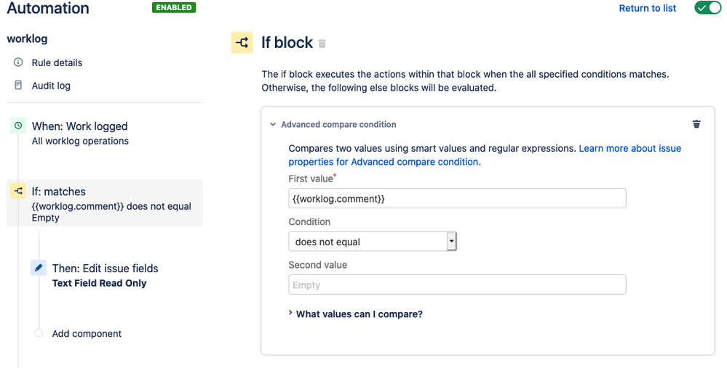The image size is (727, 368).
Task: Collapse the Advanced compare condition section
Action: 274,125
